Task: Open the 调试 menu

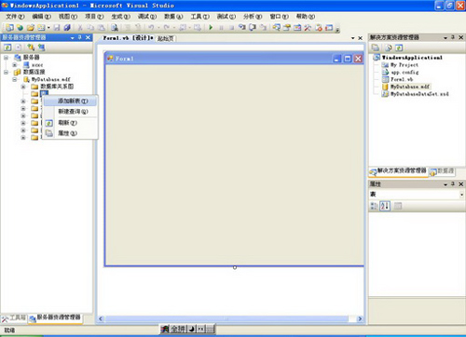Action: 147,17
